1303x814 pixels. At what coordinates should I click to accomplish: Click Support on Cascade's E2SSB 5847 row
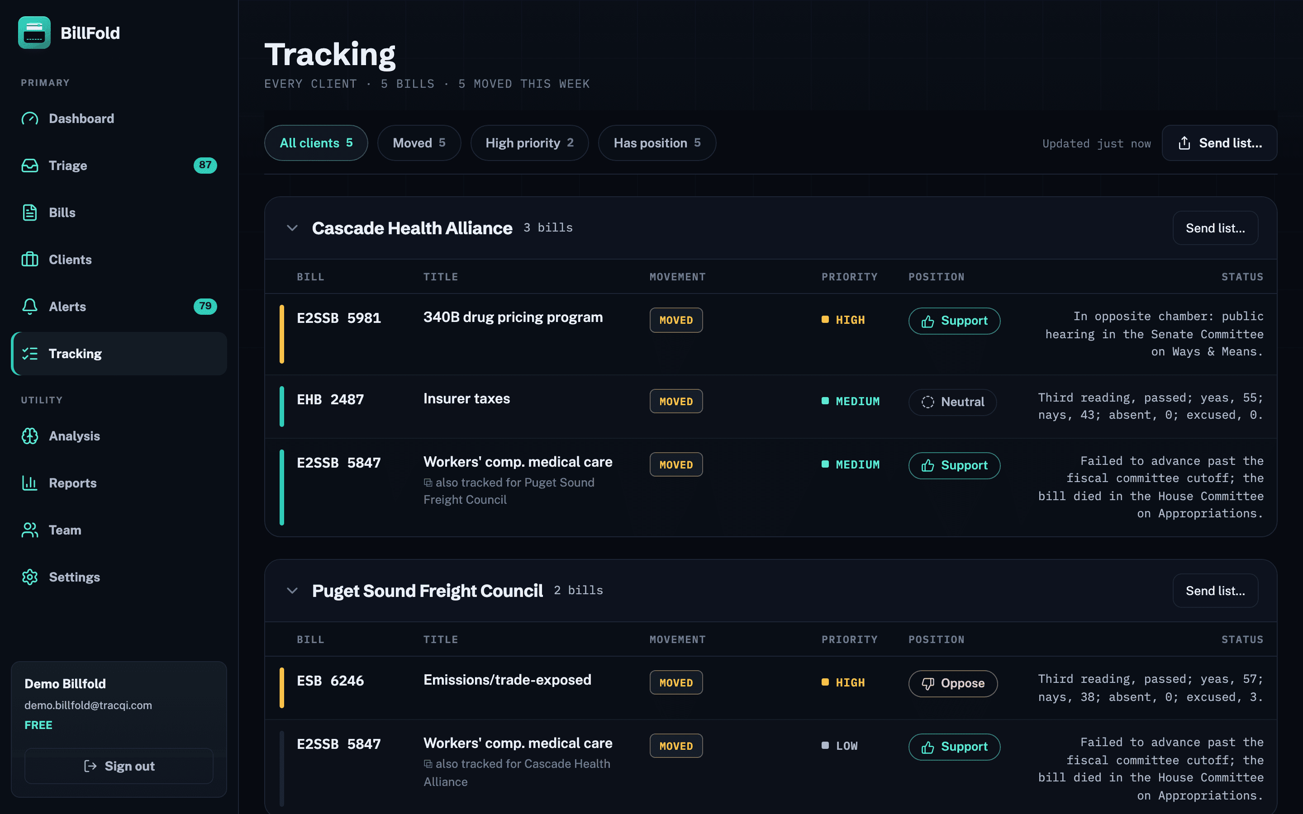point(954,465)
